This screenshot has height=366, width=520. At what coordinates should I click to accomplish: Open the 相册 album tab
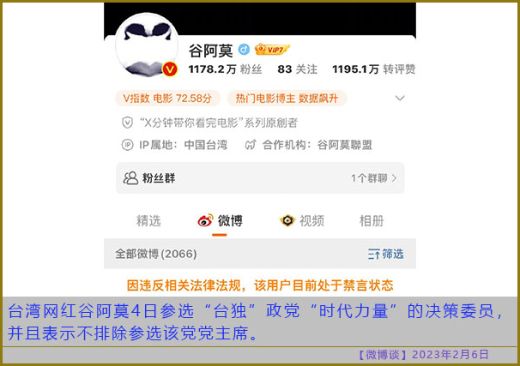372,220
